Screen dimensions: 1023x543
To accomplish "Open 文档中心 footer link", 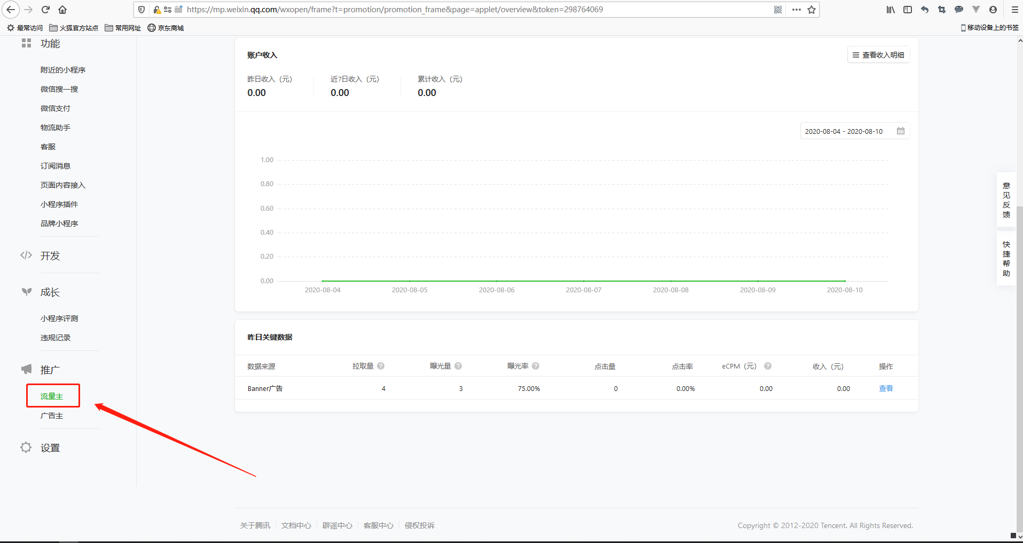I will click(296, 525).
